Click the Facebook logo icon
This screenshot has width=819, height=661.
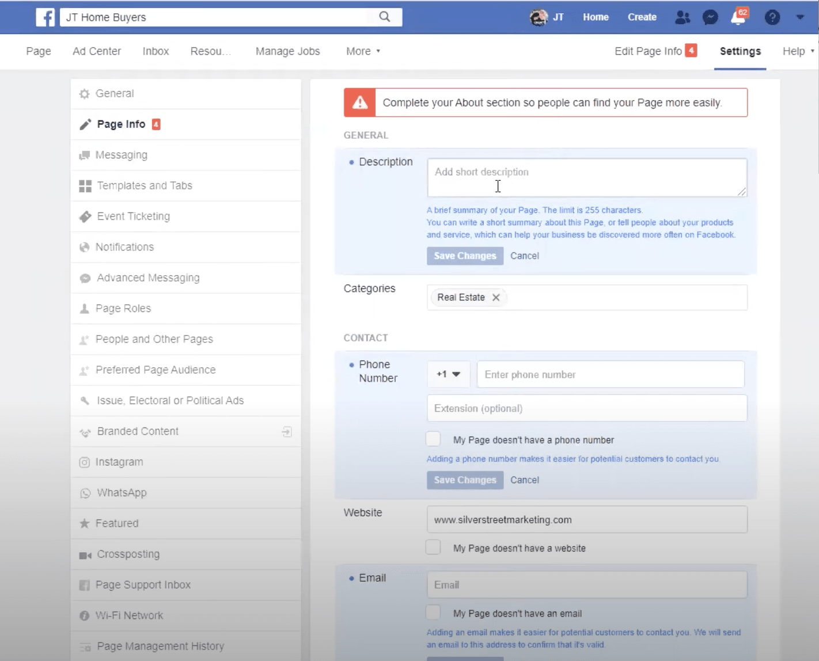pyautogui.click(x=45, y=17)
